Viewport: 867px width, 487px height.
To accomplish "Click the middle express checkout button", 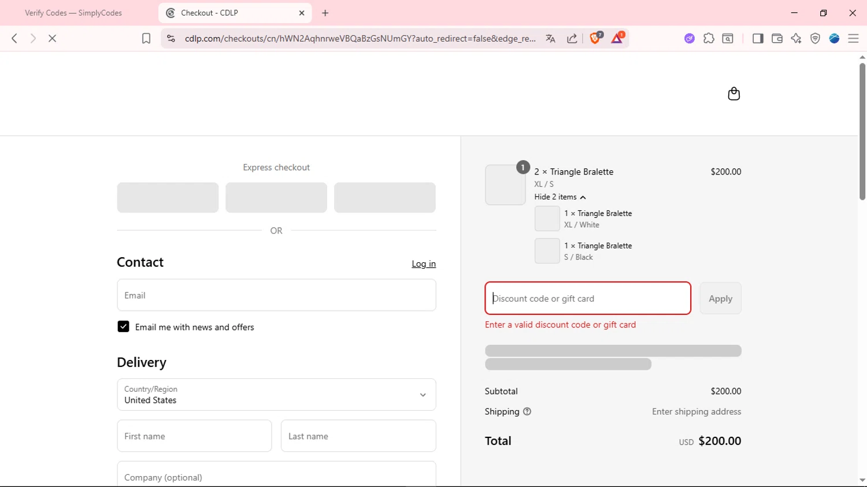I will point(276,198).
